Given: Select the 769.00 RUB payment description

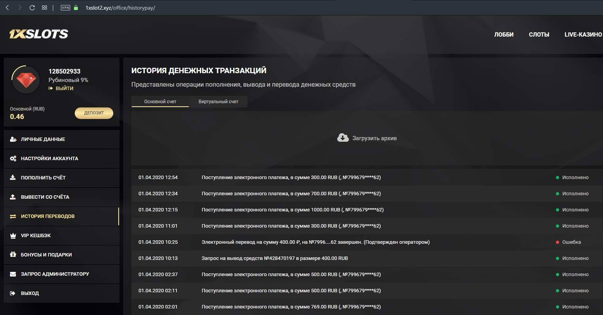Looking at the screenshot, I should click(x=291, y=307).
